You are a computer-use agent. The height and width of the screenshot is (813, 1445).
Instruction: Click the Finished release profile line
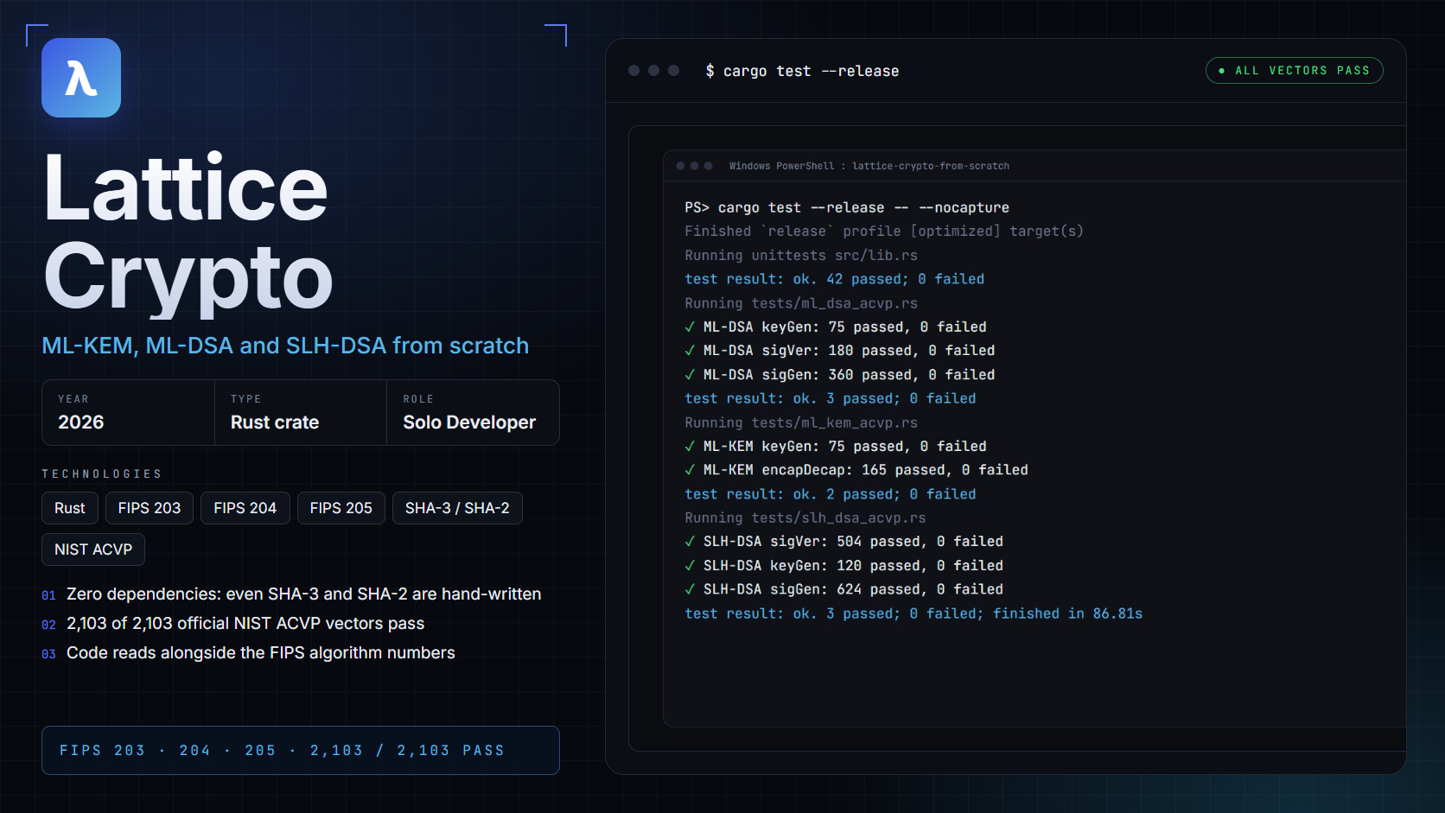pyautogui.click(x=884, y=232)
